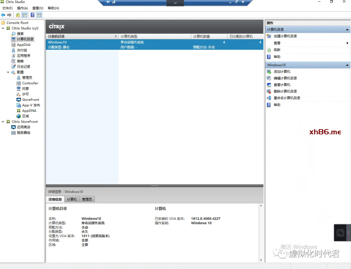Select the 服务器组 node icon
The image size is (351, 269).
(x=13, y=133)
